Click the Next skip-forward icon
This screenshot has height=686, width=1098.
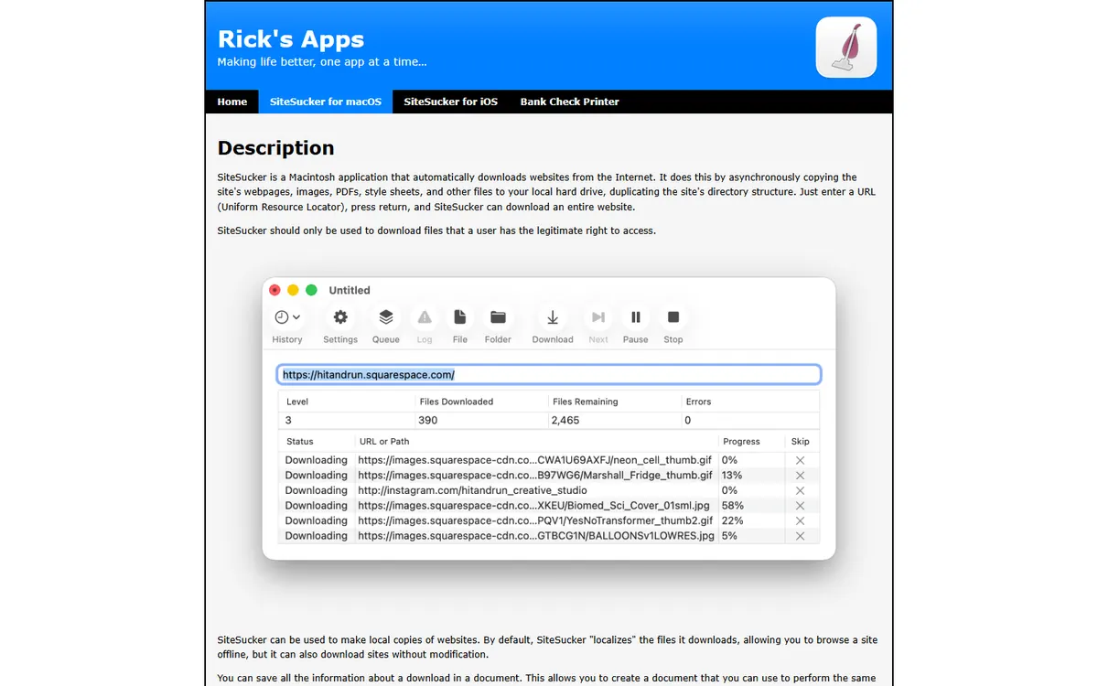click(x=598, y=317)
